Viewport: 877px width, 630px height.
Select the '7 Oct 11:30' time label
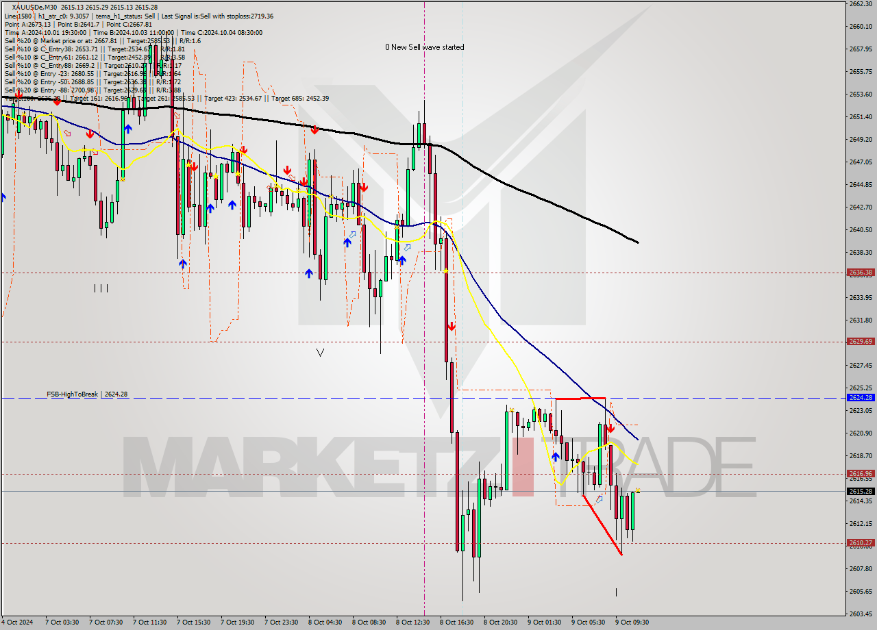(150, 622)
